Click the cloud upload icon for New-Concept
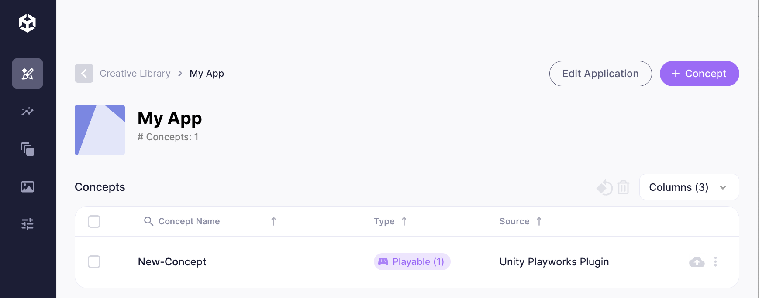The image size is (759, 298). click(x=697, y=262)
